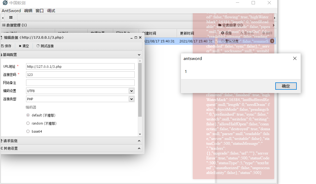Open the 连接类型 PHP dropdown
Screen dimensions: 316x184
[x=131, y=99]
